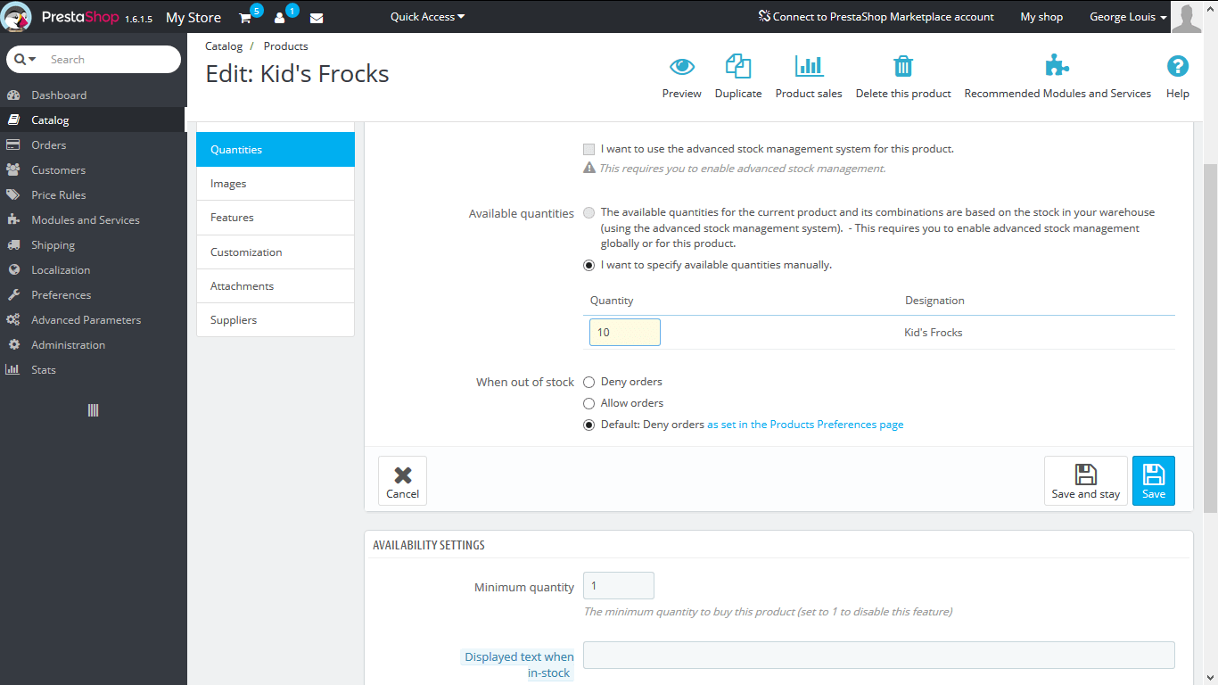Viewport: 1218px width, 685px height.
Task: Click the Save and stay button
Action: pos(1085,481)
